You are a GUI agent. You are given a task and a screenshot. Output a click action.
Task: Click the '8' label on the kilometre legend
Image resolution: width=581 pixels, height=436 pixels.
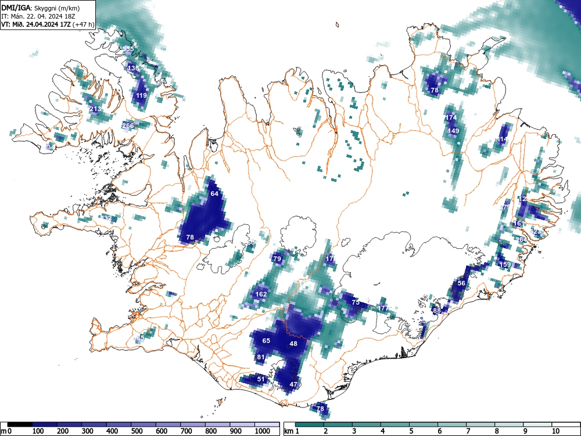497,431
